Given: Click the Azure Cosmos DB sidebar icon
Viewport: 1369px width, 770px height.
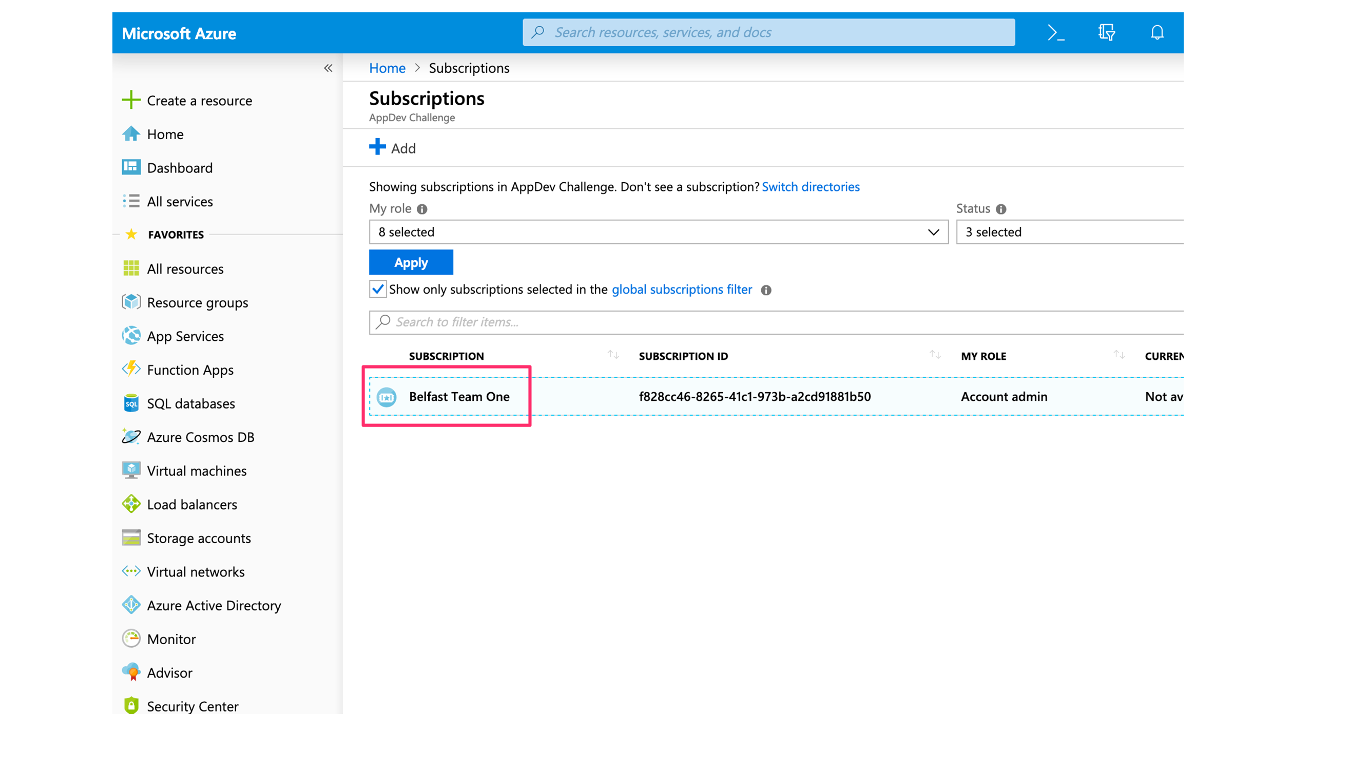Looking at the screenshot, I should (131, 437).
